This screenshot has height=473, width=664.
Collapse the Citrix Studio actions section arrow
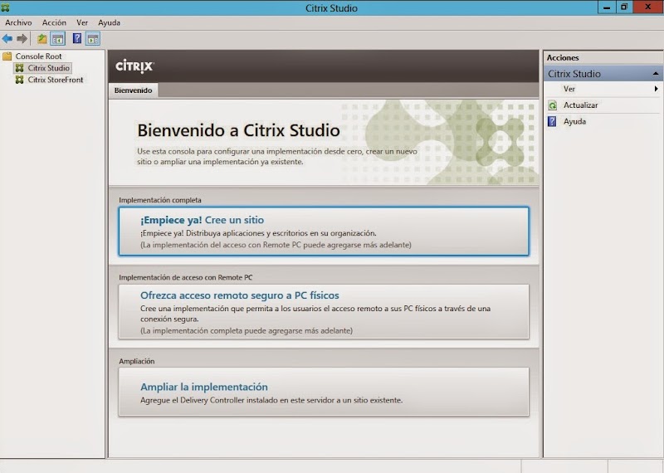655,74
